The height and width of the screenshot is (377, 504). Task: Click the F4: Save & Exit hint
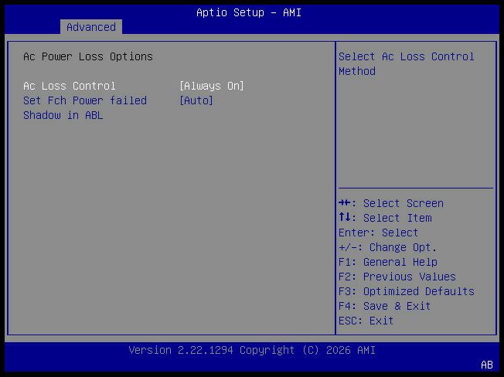tap(385, 306)
